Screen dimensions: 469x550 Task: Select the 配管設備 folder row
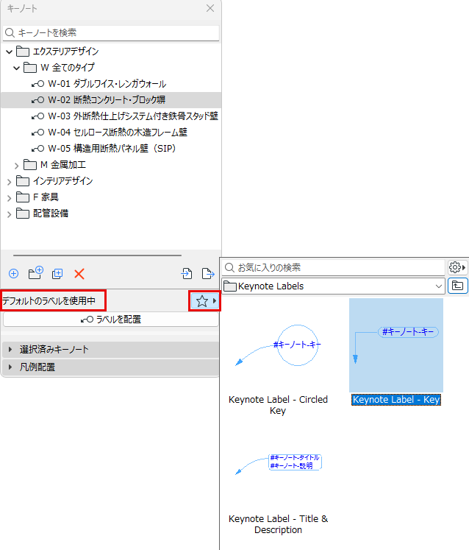[111, 214]
